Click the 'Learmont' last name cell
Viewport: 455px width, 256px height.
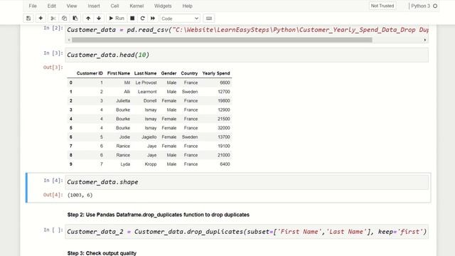(147, 92)
